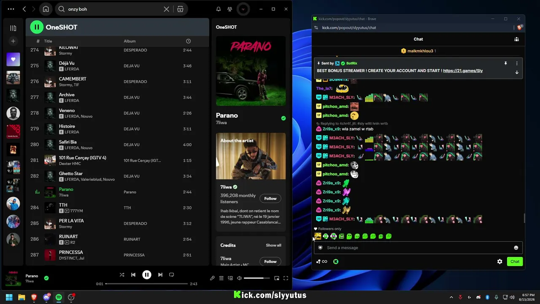Viewport: 540px width, 304px height.
Task: Open the 21.games/Sly link in chat
Action: pos(463,71)
